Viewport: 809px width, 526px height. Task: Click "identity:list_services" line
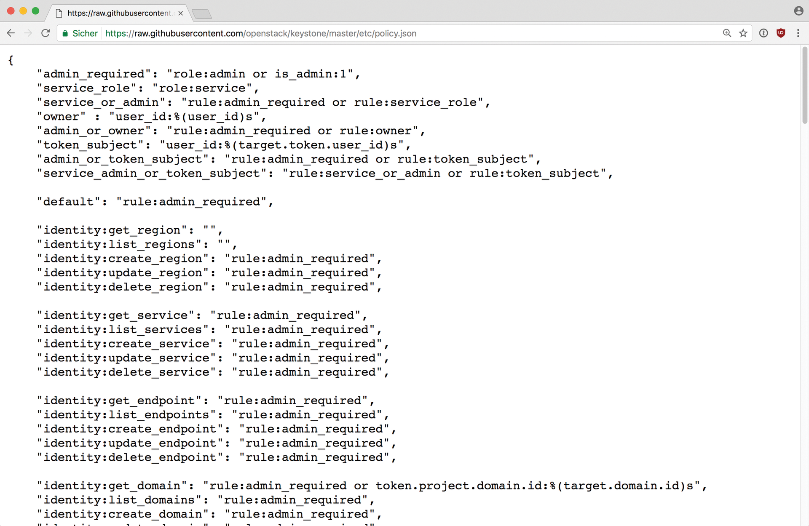tap(209, 330)
